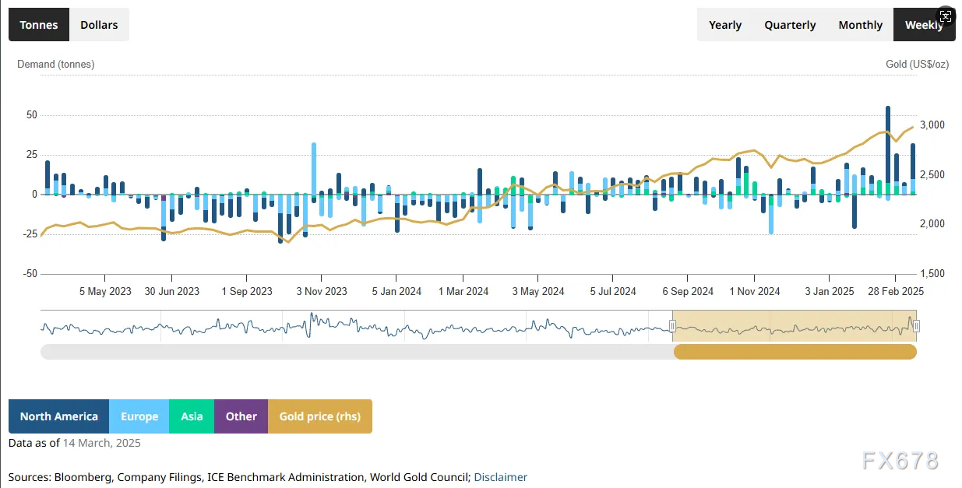Image resolution: width=962 pixels, height=488 pixels.
Task: Select the Weekly interval button
Action: point(924,25)
